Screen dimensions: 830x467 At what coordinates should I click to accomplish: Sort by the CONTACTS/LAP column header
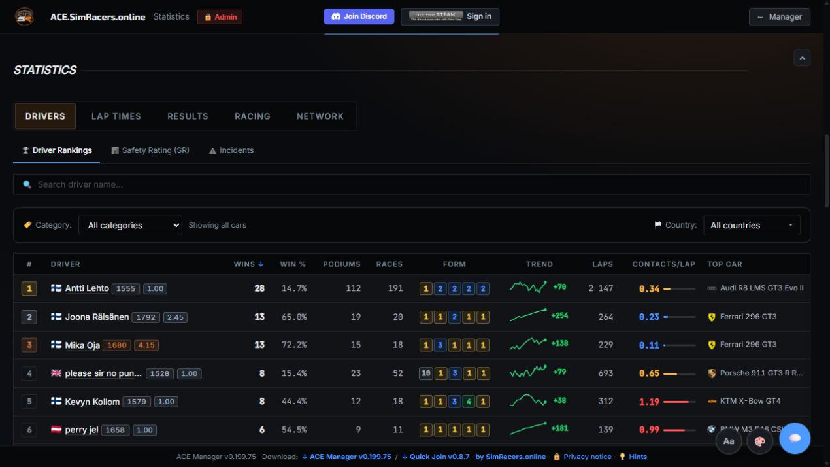click(663, 264)
